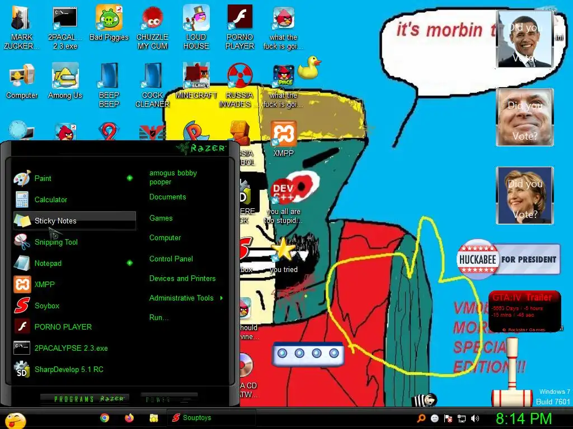
Task: Click the blue four-button gadget
Action: (x=308, y=354)
